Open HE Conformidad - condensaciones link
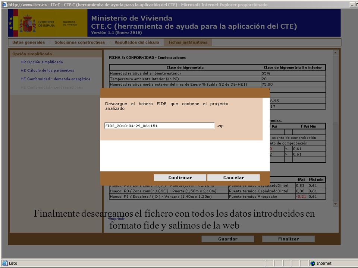The image size is (358, 268). (x=51, y=87)
